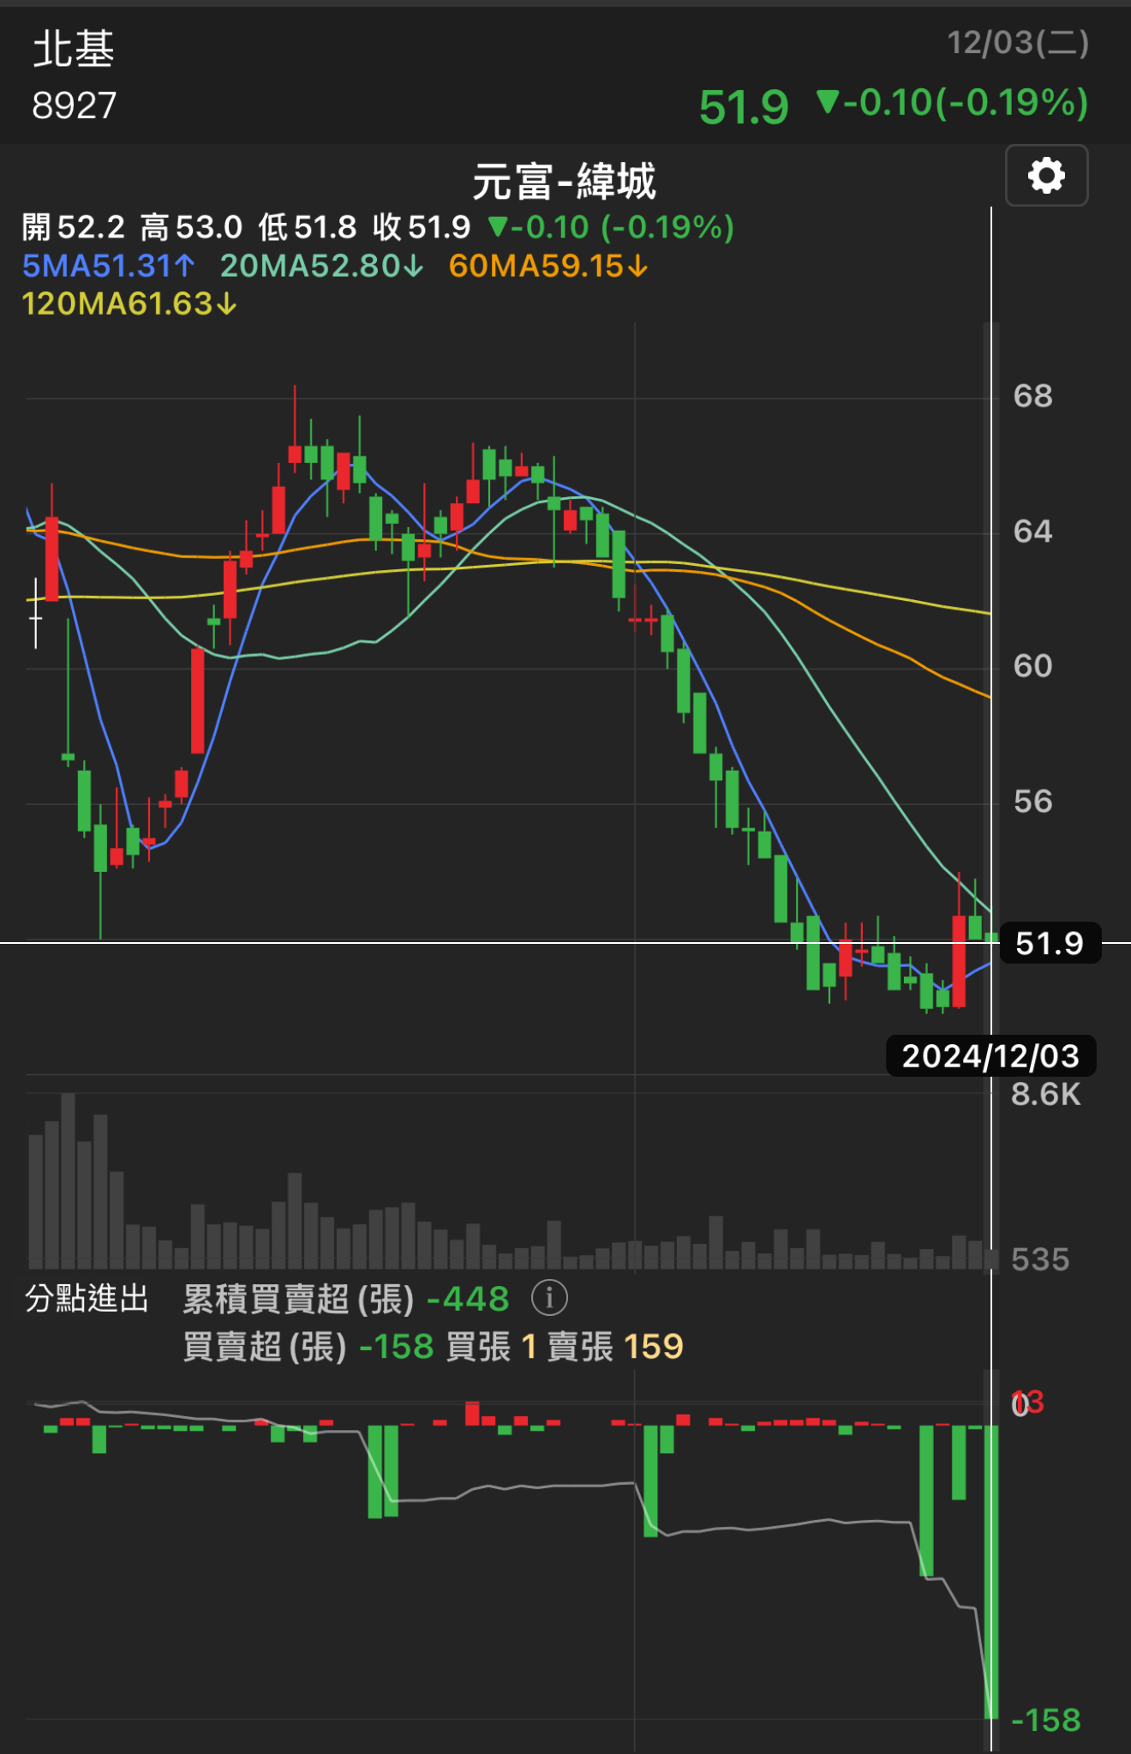The image size is (1131, 1754).
Task: Tap the header change -0.10(-0.19%)
Action: pos(953,103)
